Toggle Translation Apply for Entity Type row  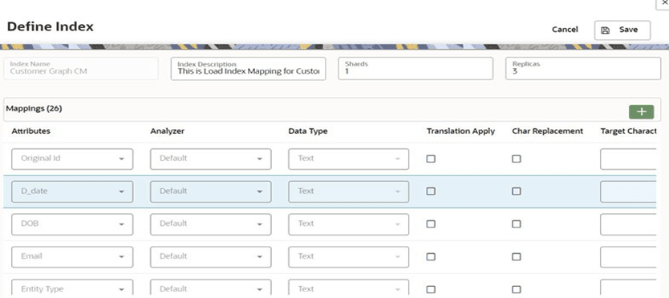click(431, 289)
